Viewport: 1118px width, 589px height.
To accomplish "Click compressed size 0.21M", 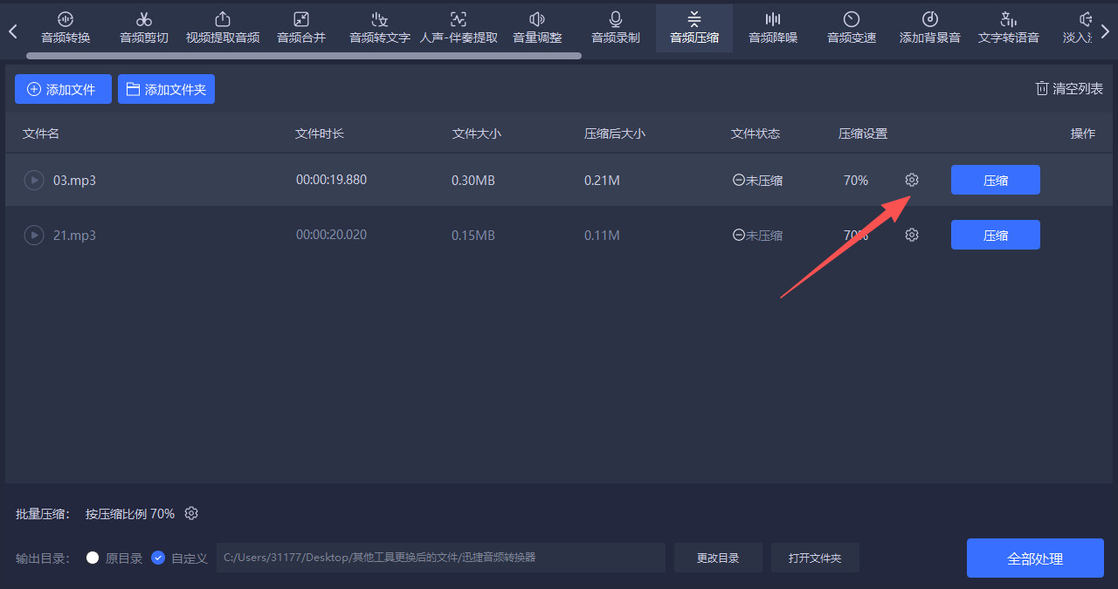I will click(602, 181).
